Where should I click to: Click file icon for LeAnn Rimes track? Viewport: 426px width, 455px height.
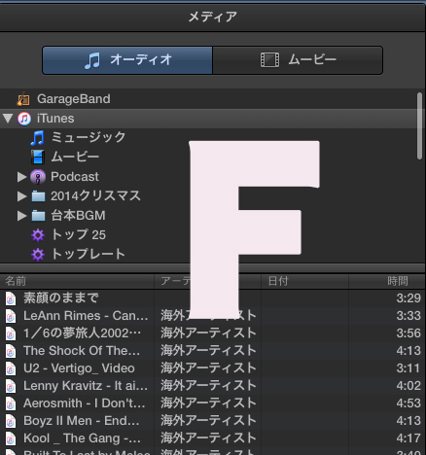(x=11, y=316)
